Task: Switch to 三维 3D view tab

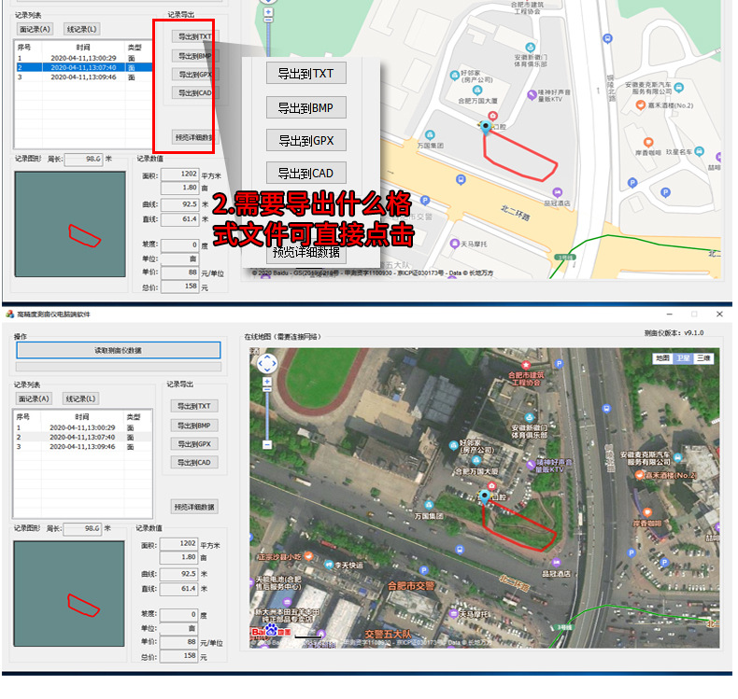Action: [703, 358]
